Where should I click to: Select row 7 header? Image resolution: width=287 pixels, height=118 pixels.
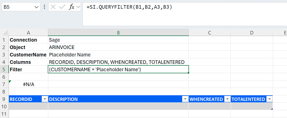point(4,84)
